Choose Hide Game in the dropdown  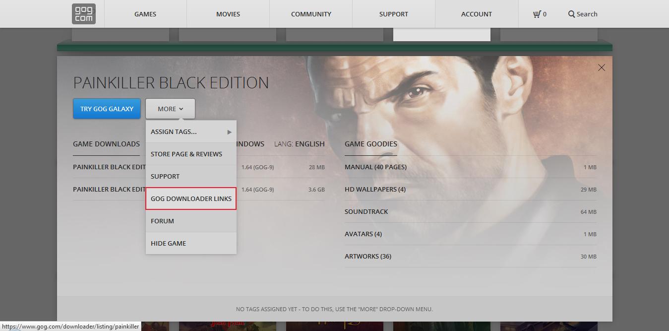tap(191, 243)
